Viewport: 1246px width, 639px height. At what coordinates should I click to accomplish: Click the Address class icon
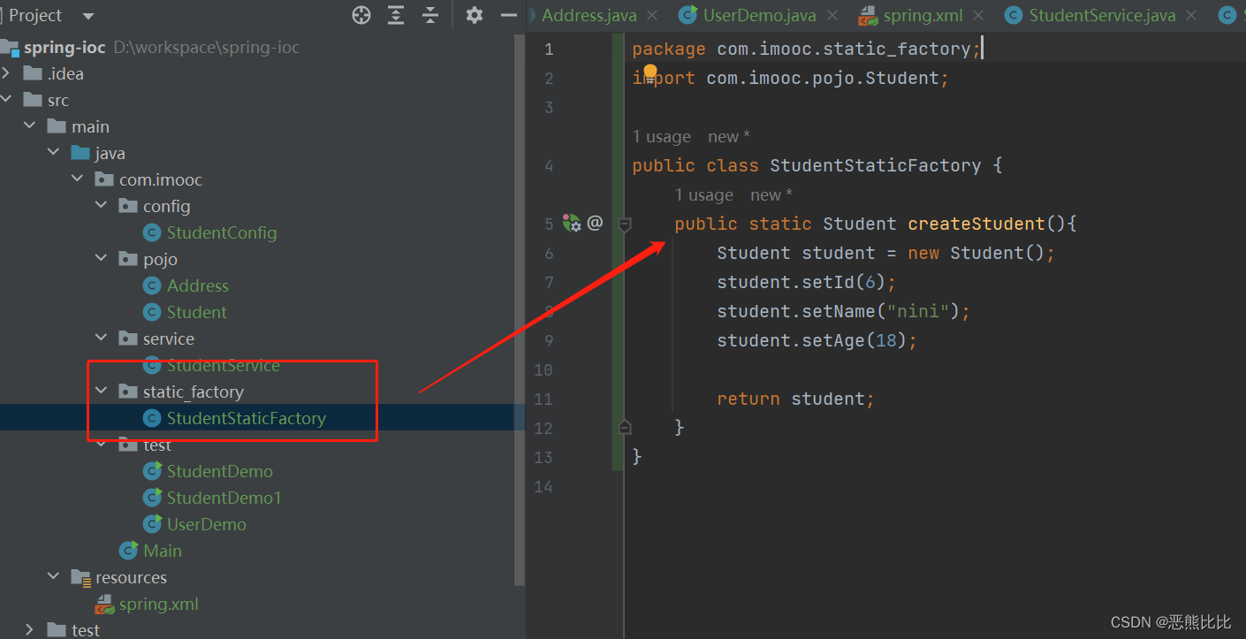click(152, 285)
